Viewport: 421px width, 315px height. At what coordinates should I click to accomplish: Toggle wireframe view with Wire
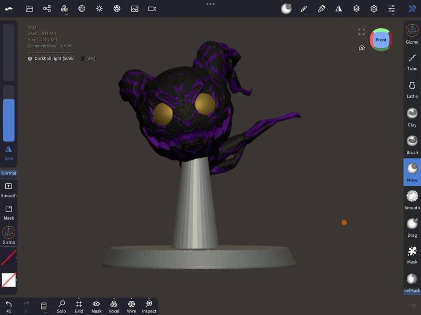coord(131,306)
